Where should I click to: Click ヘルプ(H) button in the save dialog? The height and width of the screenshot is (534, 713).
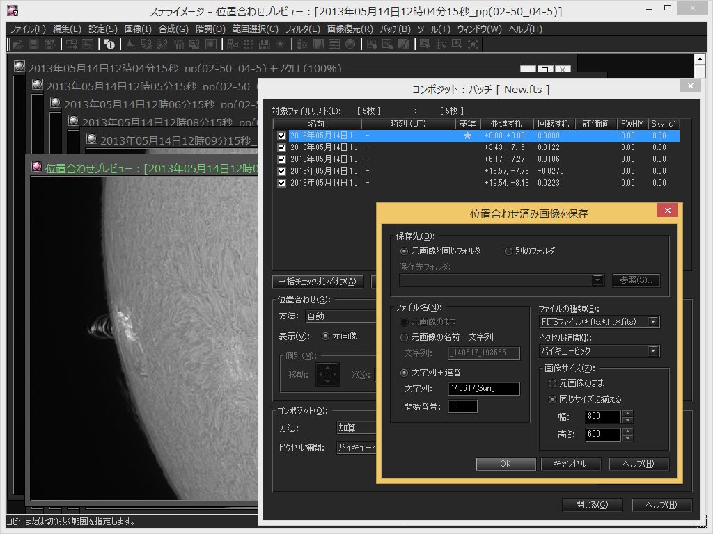pyautogui.click(x=639, y=464)
